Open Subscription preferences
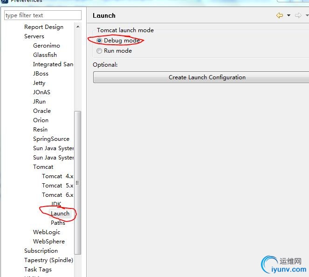Screen dimensions: 309x277 41,251
